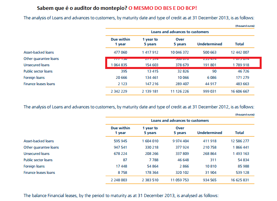Viewport: 277px width, 201px height.
Task: Click unsecured loans value '1 064 835'
Action: click(119, 65)
